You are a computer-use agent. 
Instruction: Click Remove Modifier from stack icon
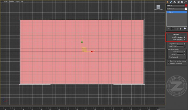pos(180,29)
